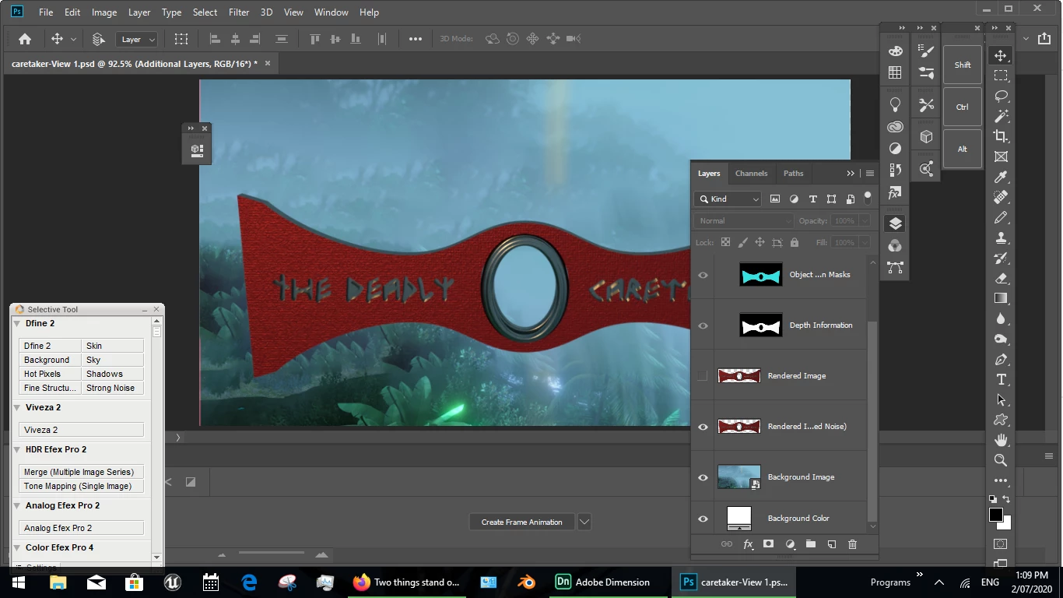Screen dimensions: 1063x598
Task: Collapse the Viveza 2 section
Action: coord(17,407)
